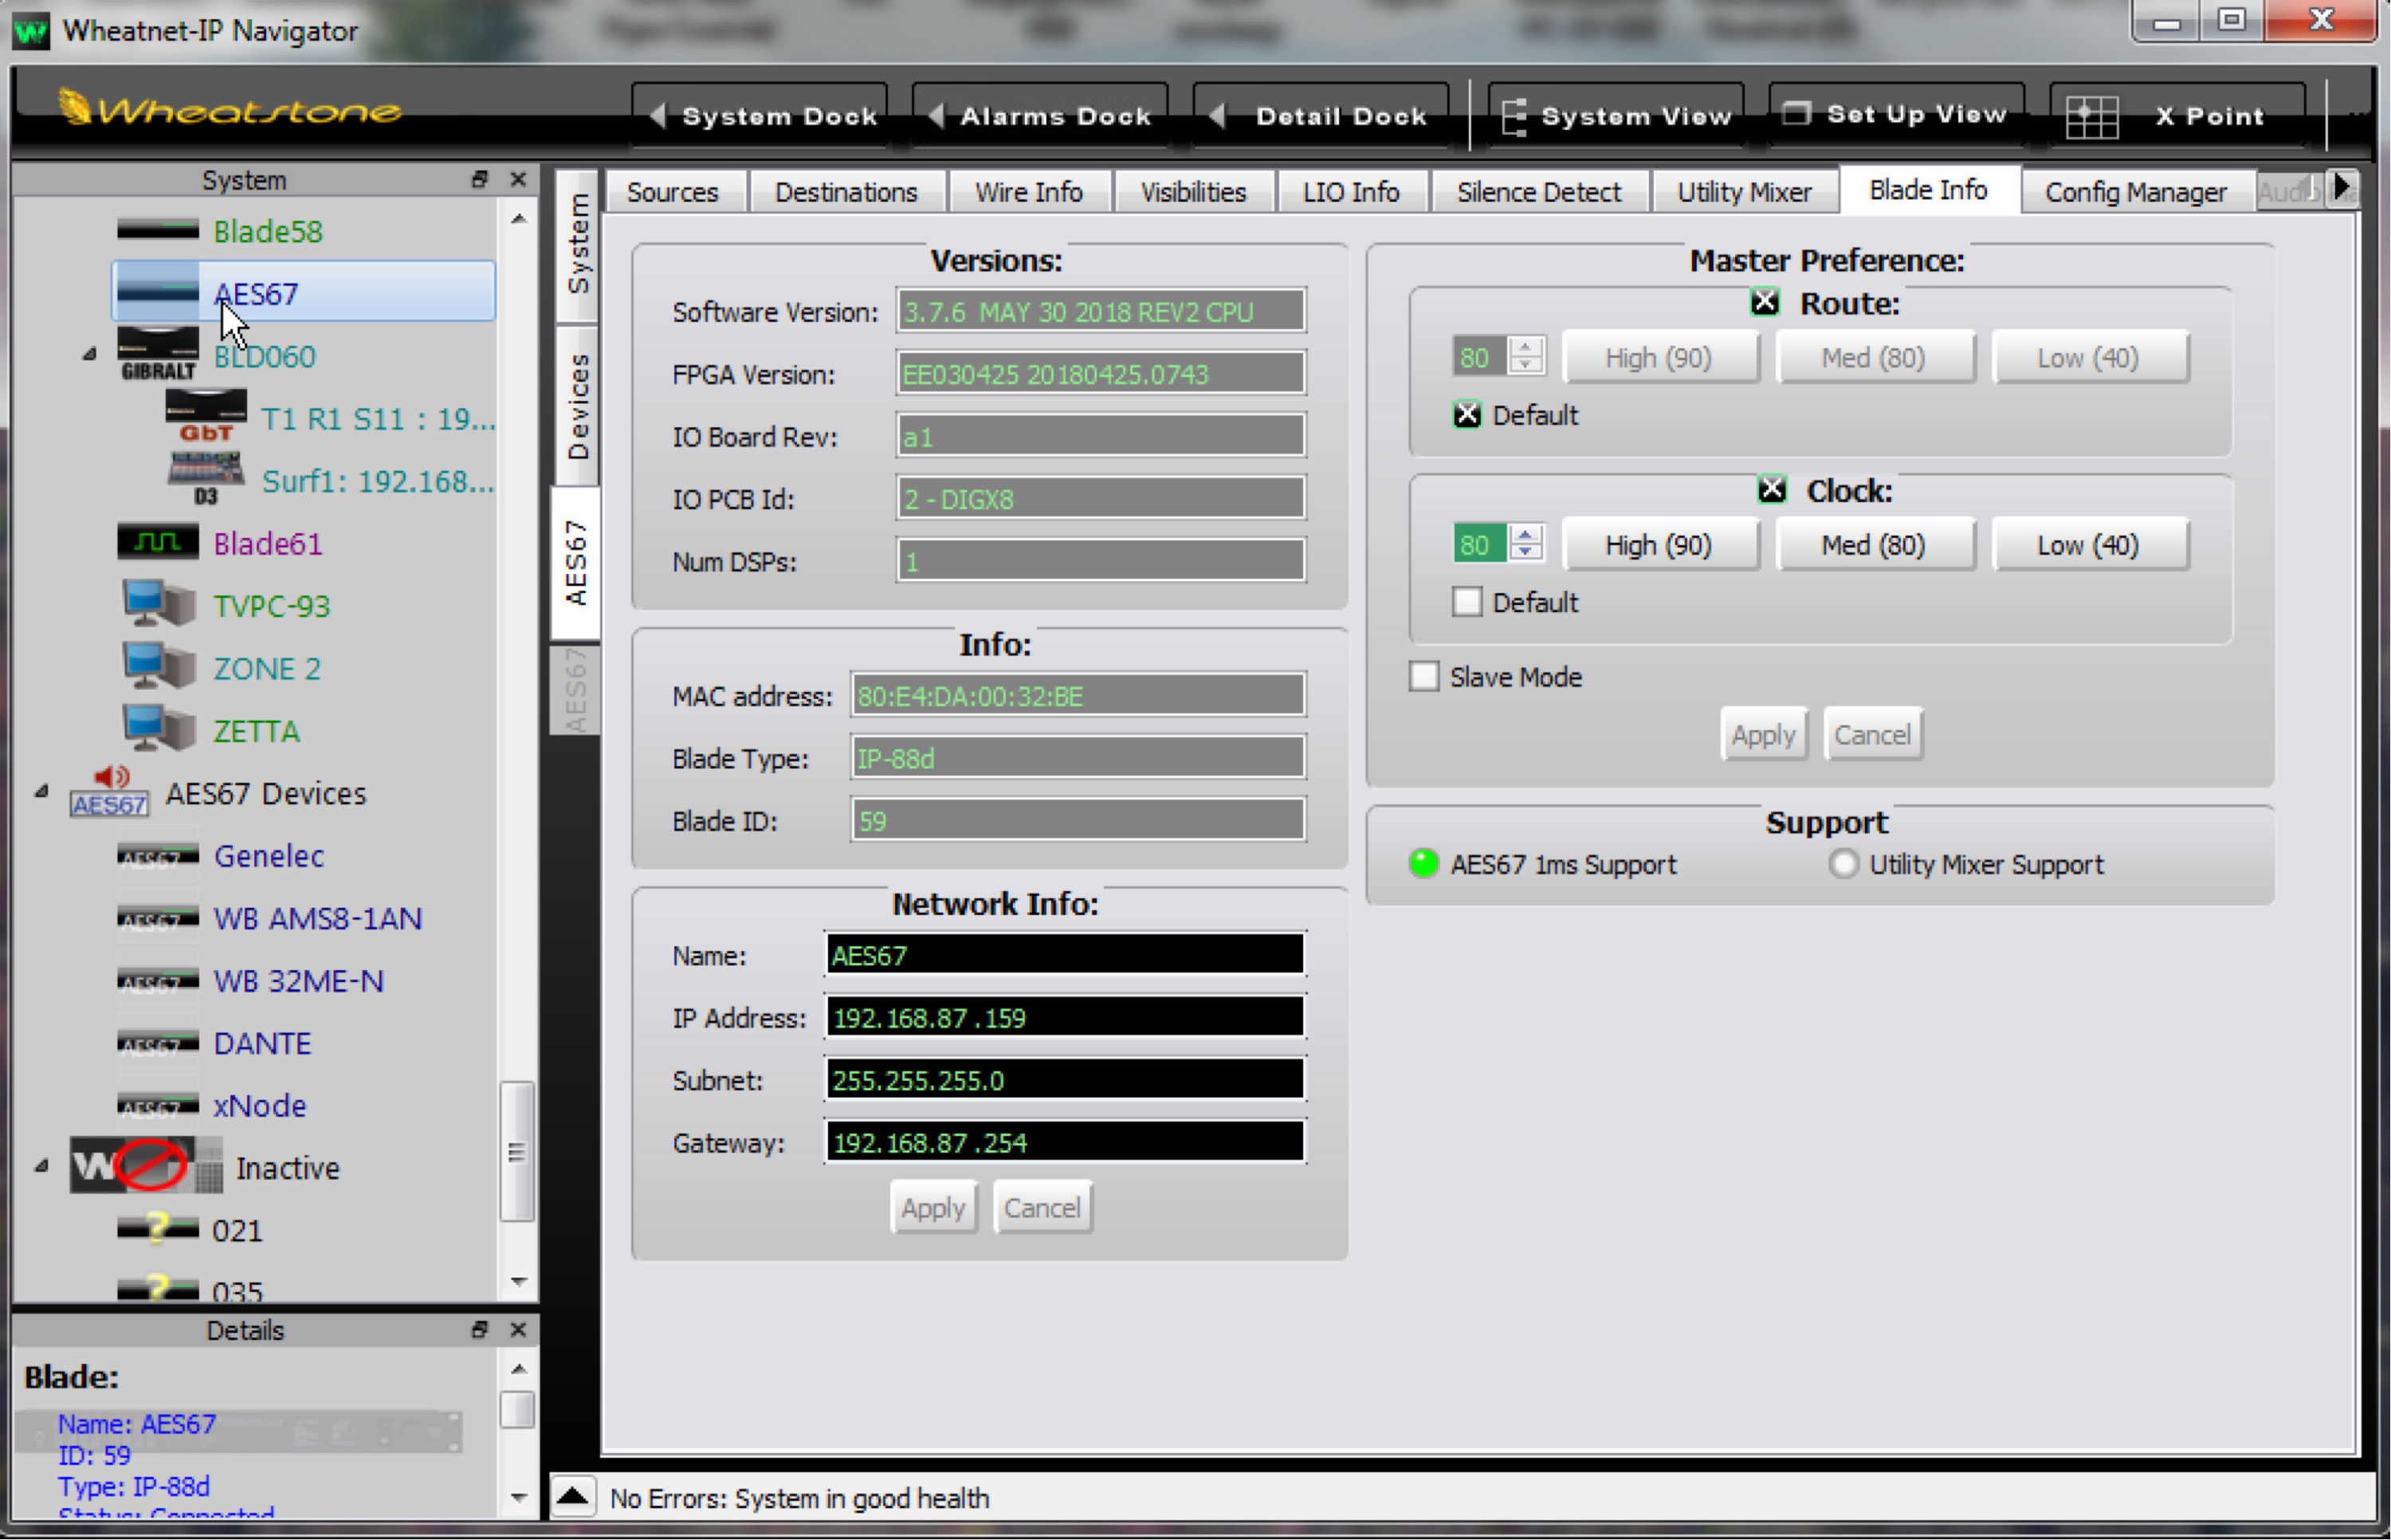2391x1540 pixels.
Task: Open X Point crosspoint grid
Action: (x=2177, y=115)
